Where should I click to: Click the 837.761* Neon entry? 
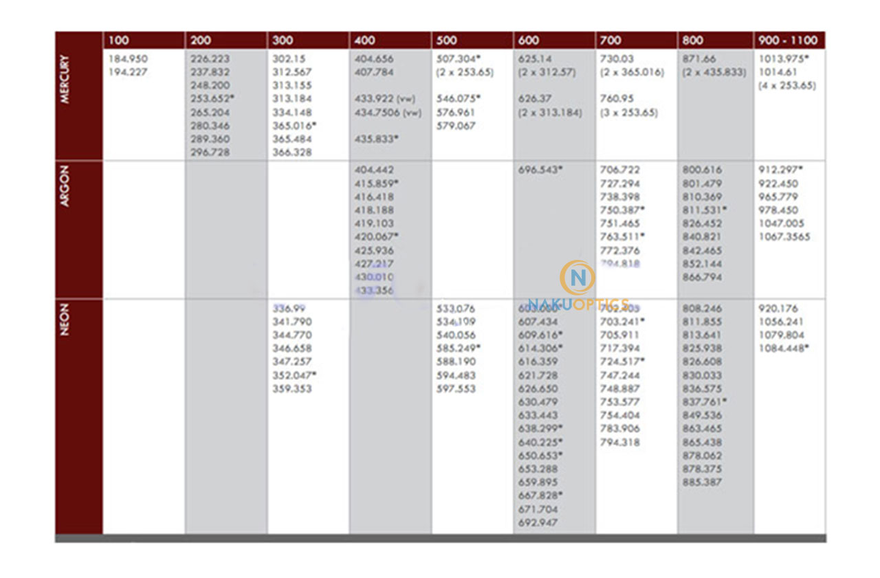tap(705, 402)
